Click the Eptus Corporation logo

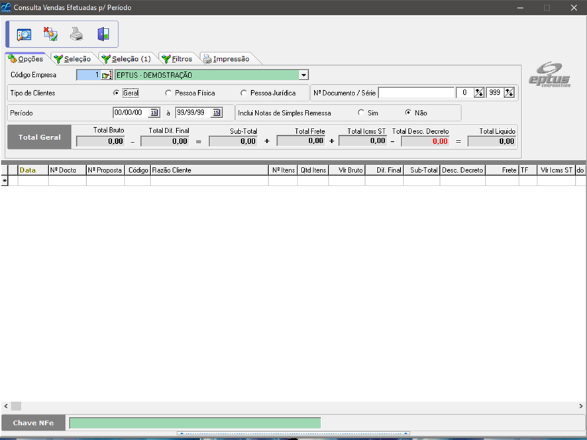(549, 75)
